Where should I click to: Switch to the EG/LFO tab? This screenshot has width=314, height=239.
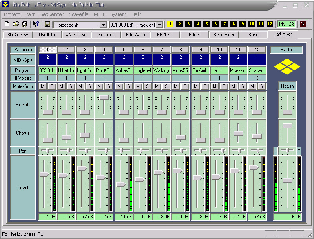click(165, 35)
